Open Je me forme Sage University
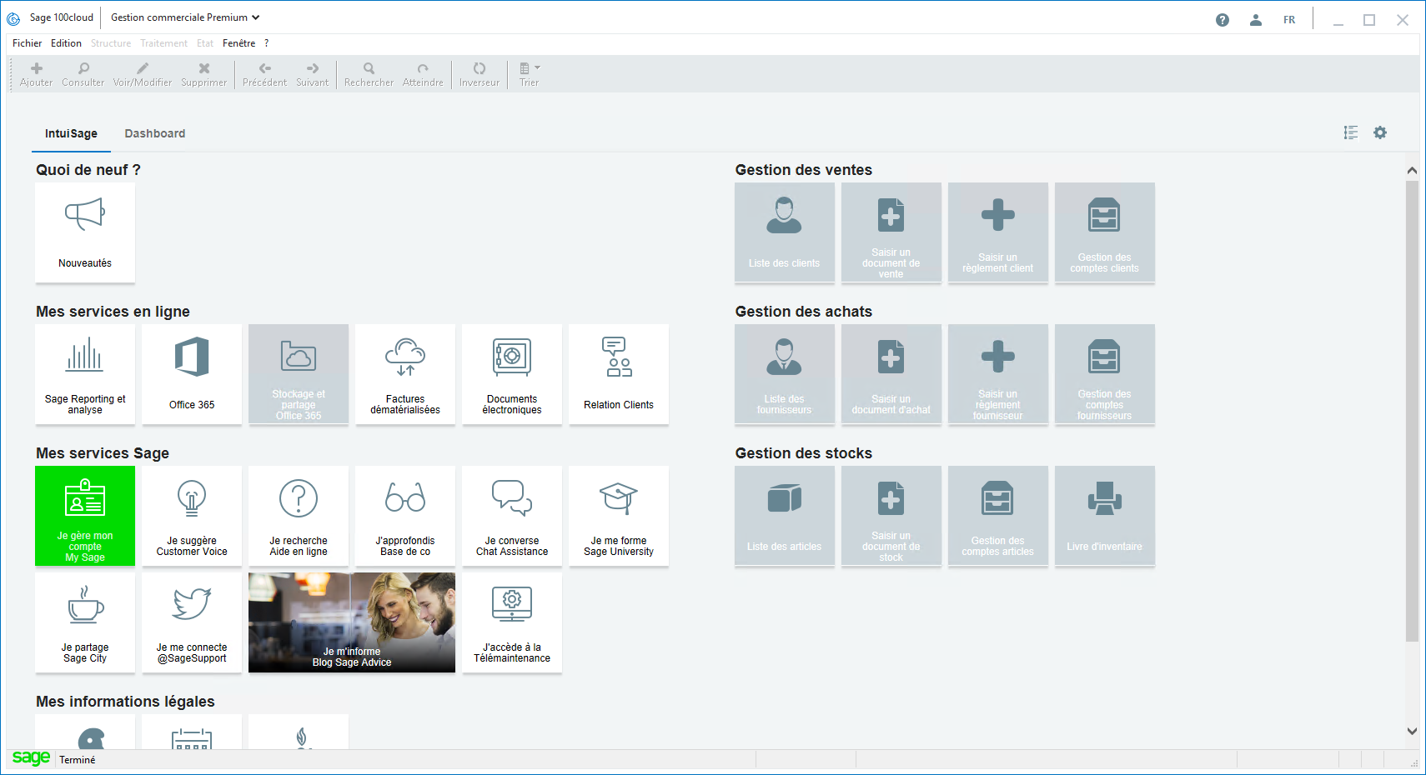Viewport: 1426px width, 775px height. click(619, 516)
